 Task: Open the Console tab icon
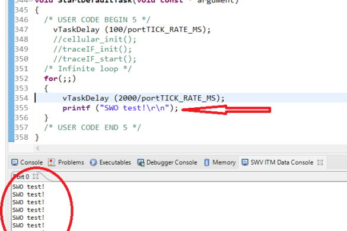click(15, 162)
